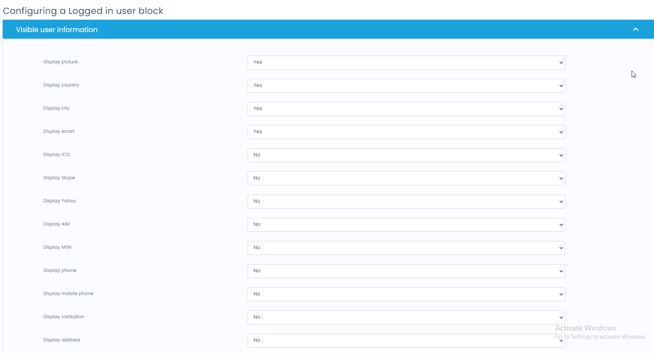Open the Display picture dropdown
The image size is (654, 353).
point(406,63)
